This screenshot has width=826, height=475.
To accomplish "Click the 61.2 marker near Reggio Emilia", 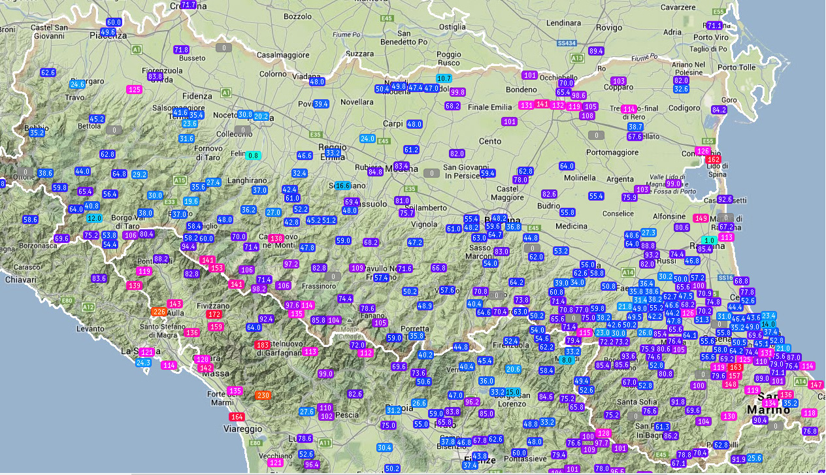I will [x=411, y=150].
